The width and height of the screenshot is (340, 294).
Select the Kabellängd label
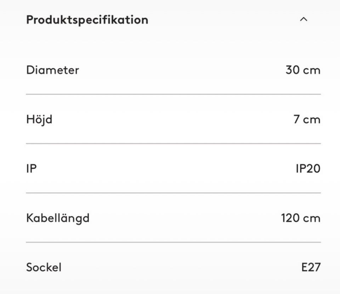[58, 217]
